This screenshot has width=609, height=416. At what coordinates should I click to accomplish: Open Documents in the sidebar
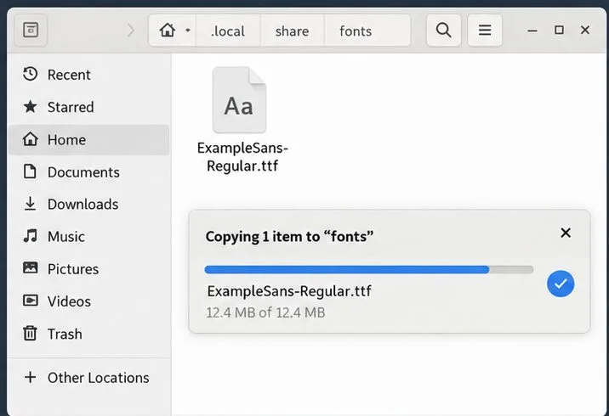coord(89,171)
